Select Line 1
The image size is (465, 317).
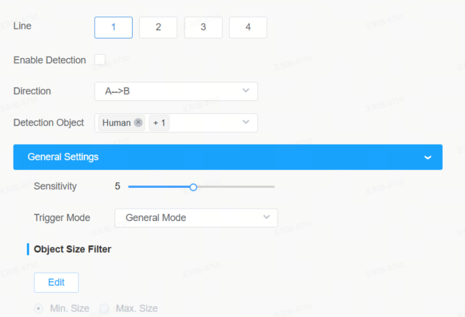(x=114, y=28)
